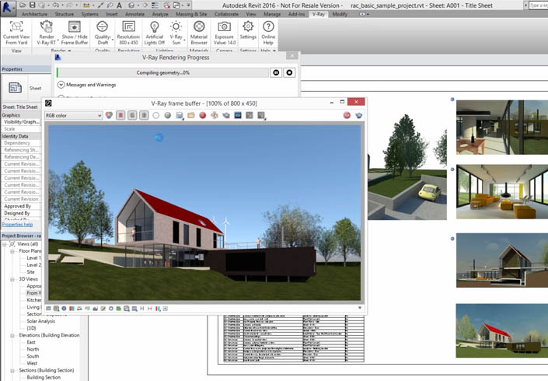548x381 pixels.
Task: Toggle Artificial Lights Off bulb
Action: click(155, 26)
